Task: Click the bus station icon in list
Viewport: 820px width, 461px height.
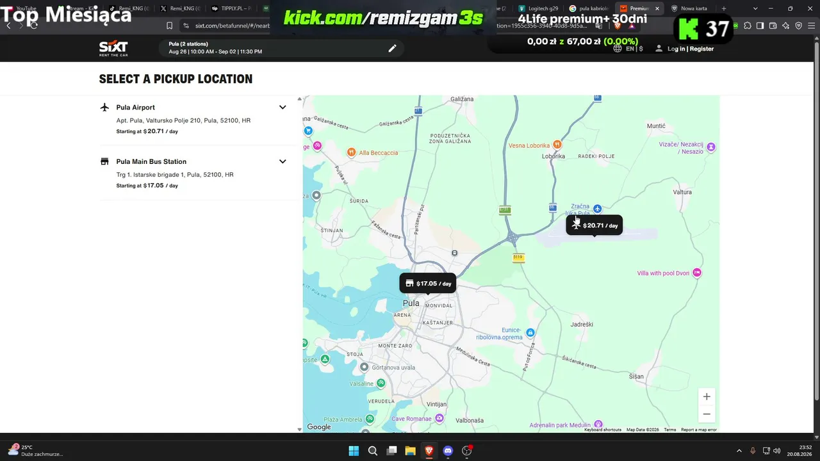Action: [x=105, y=161]
